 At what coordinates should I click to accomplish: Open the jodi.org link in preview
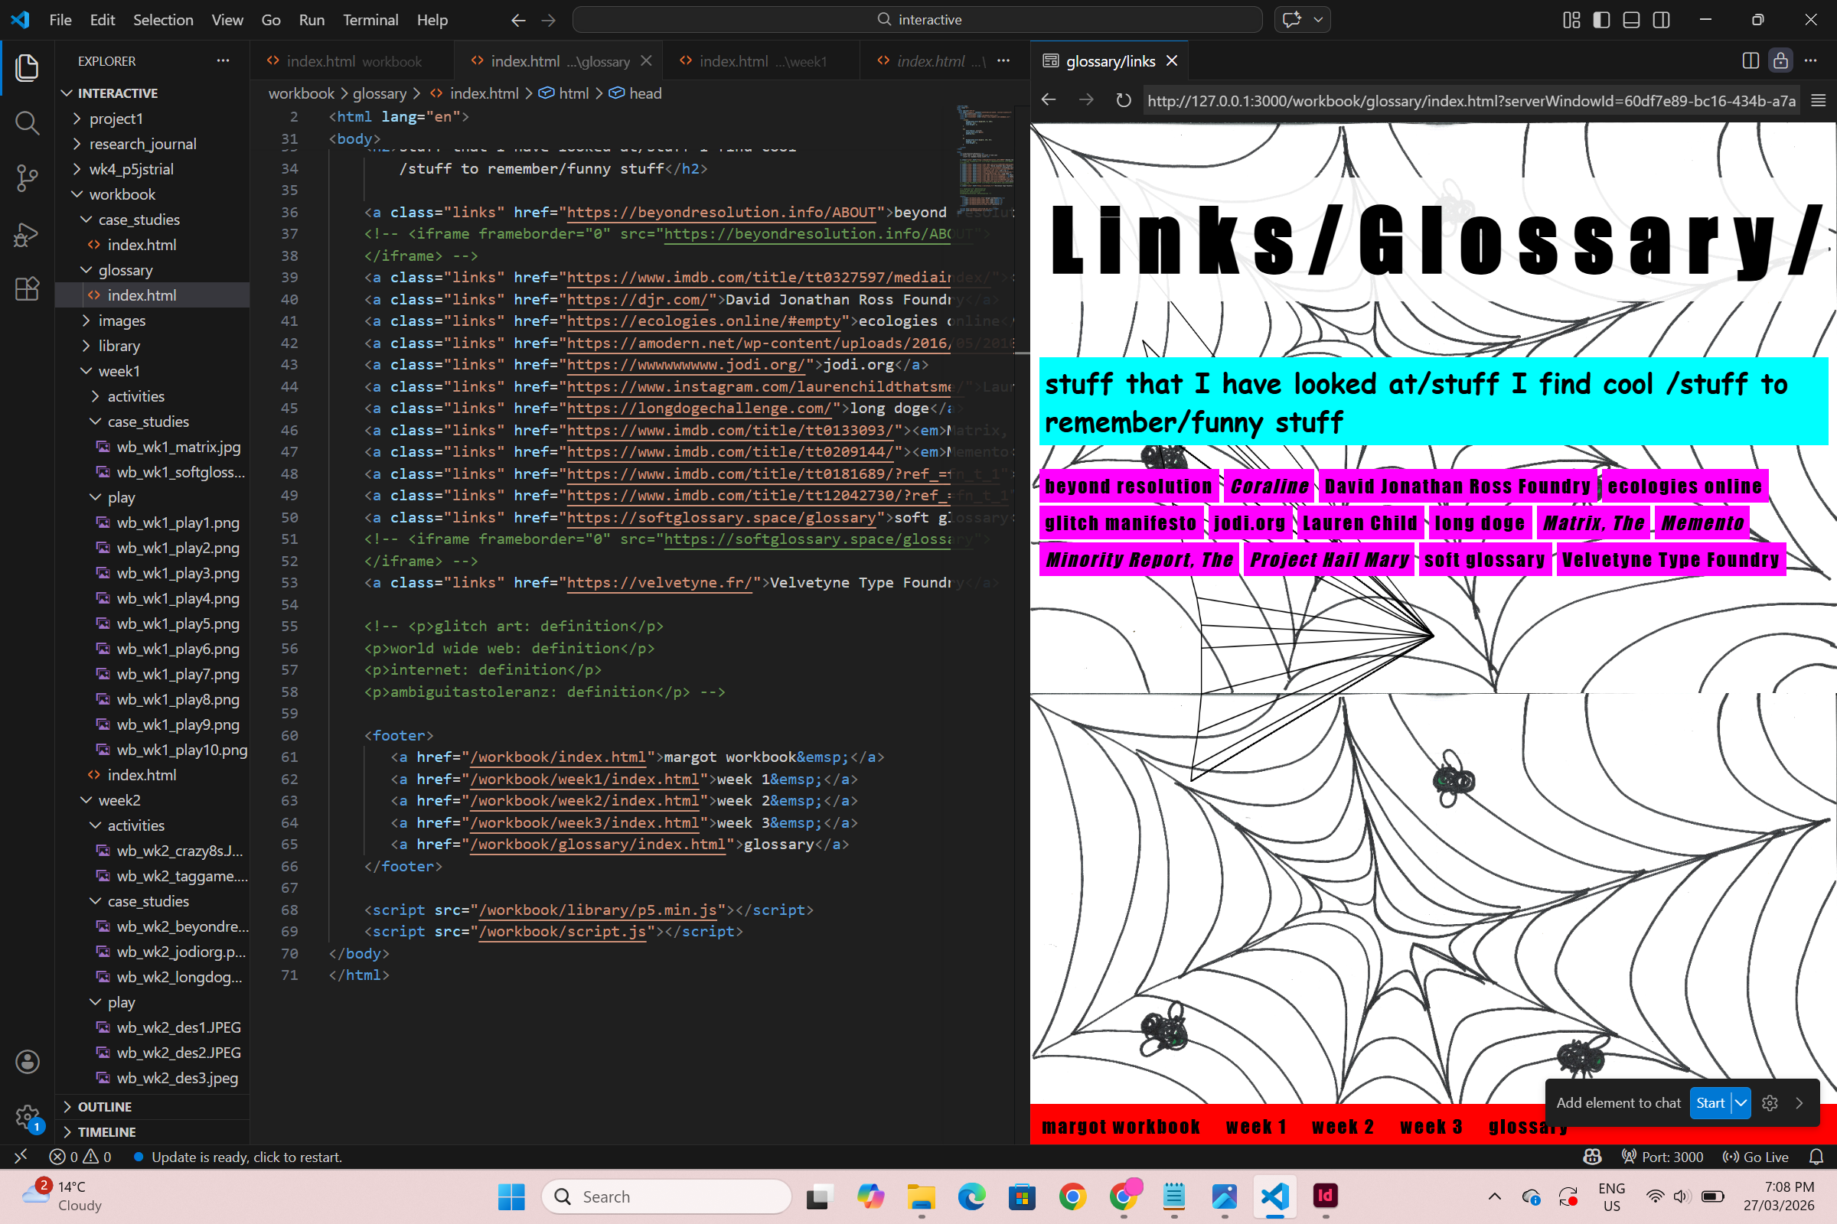tap(1249, 523)
